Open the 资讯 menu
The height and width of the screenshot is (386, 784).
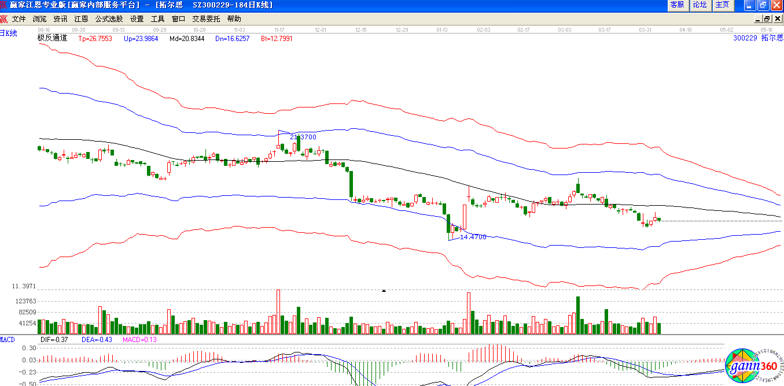tap(60, 18)
